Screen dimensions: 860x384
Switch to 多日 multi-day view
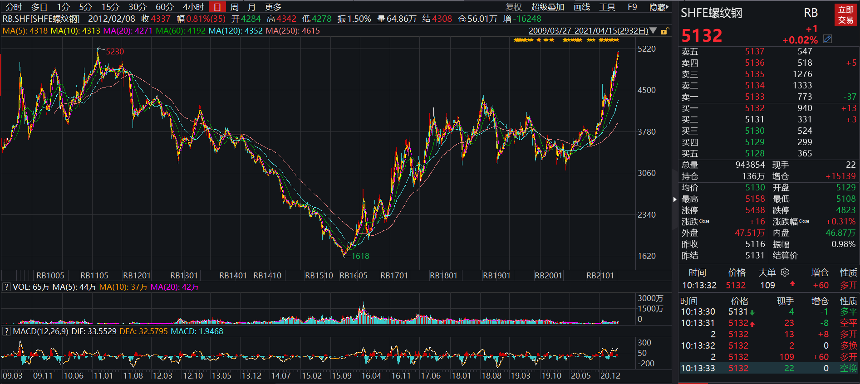39,7
